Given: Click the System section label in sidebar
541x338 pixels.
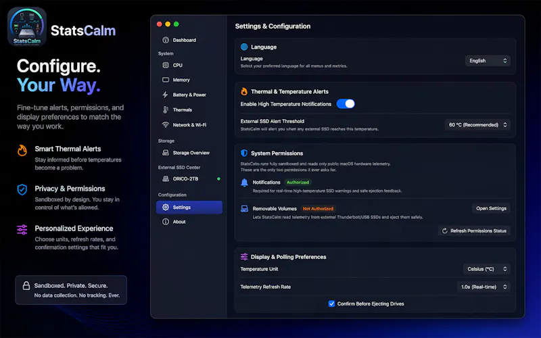Looking at the screenshot, I should coord(166,53).
